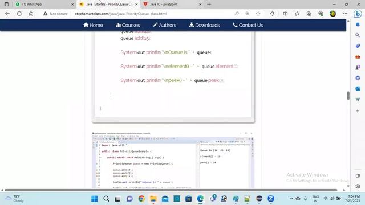The image size is (365, 205).
Task: Open sidebar games icon
Action: [358, 67]
